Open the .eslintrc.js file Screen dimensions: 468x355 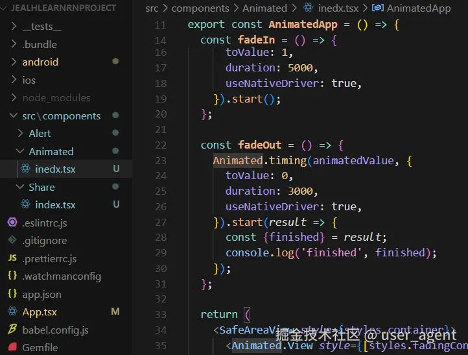tap(45, 223)
